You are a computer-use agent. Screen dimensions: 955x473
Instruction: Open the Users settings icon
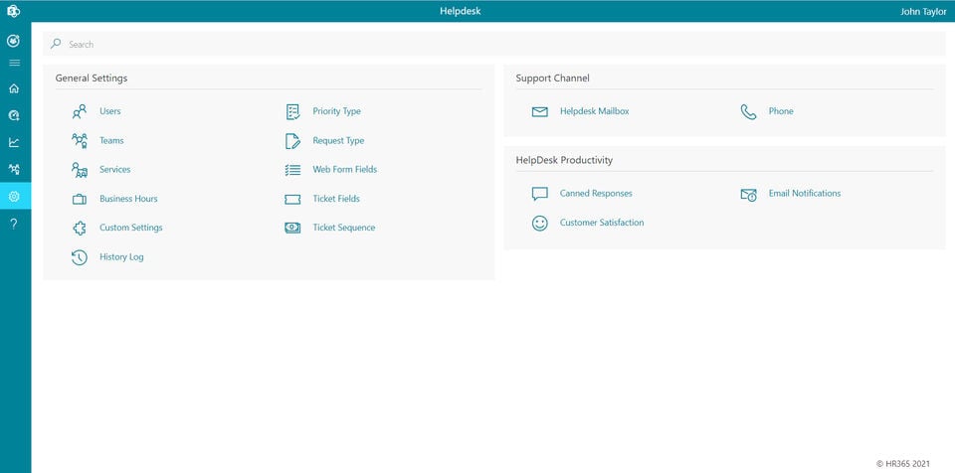click(80, 111)
